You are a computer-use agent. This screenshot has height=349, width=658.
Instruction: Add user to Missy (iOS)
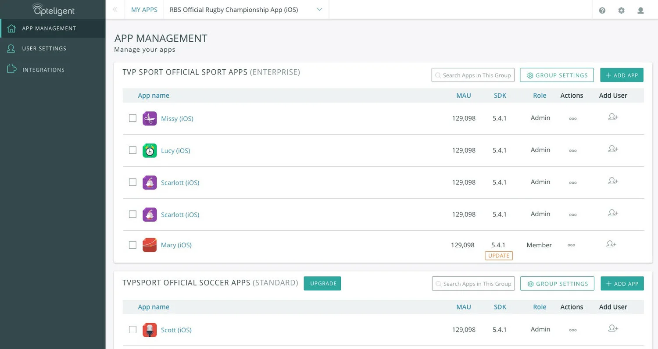(613, 117)
